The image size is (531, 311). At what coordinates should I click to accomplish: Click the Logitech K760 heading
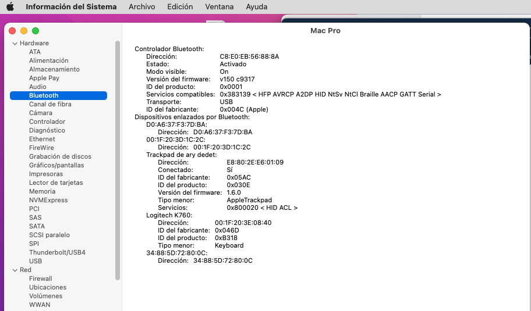[x=169, y=215]
